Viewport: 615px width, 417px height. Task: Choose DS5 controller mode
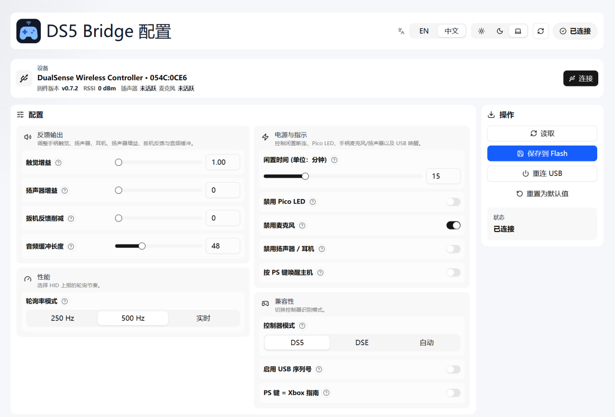pos(297,343)
